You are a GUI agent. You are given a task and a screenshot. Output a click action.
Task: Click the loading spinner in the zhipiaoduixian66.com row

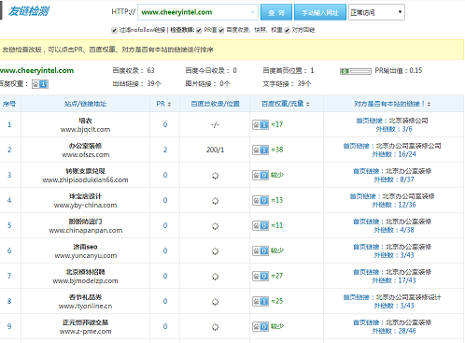pyautogui.click(x=215, y=176)
